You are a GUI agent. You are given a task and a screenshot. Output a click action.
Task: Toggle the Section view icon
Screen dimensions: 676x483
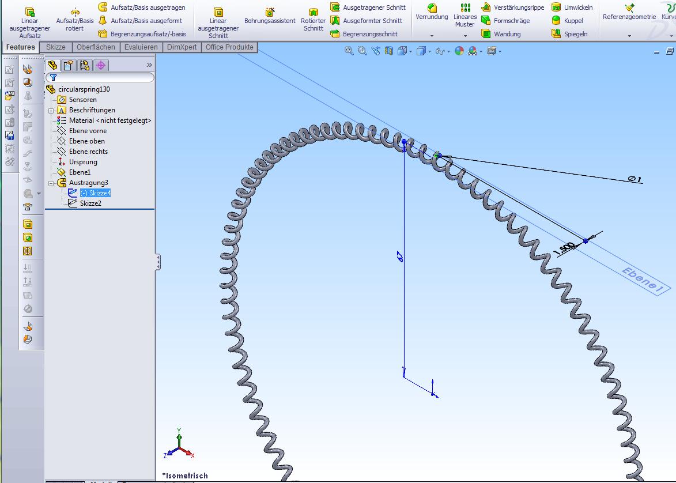coord(389,51)
